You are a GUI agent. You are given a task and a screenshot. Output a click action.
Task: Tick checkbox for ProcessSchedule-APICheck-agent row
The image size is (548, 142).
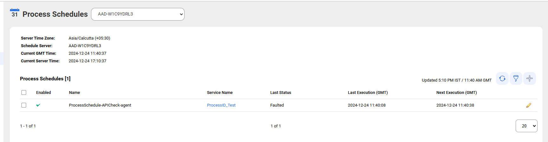click(x=24, y=105)
